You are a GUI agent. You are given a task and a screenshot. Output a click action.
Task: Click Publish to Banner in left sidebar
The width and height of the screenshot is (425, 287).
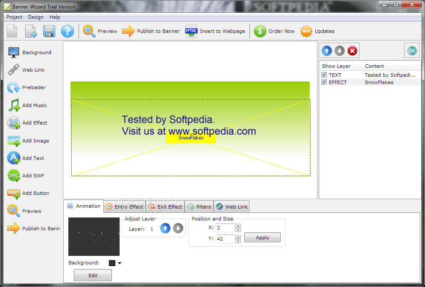(34, 229)
